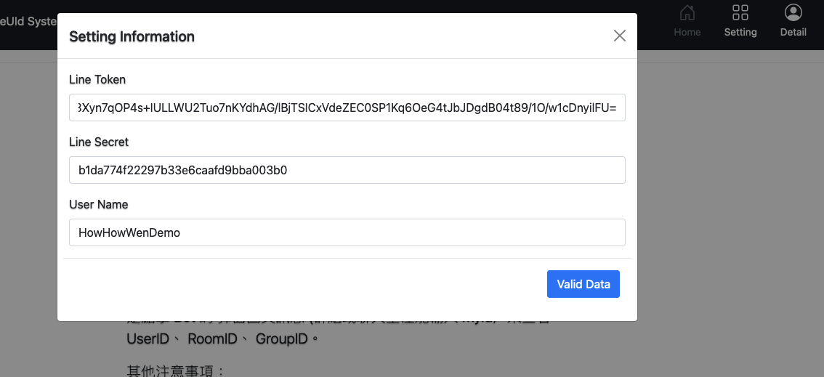824x377 pixels.
Task: Open the Detail nav label
Action: [793, 32]
